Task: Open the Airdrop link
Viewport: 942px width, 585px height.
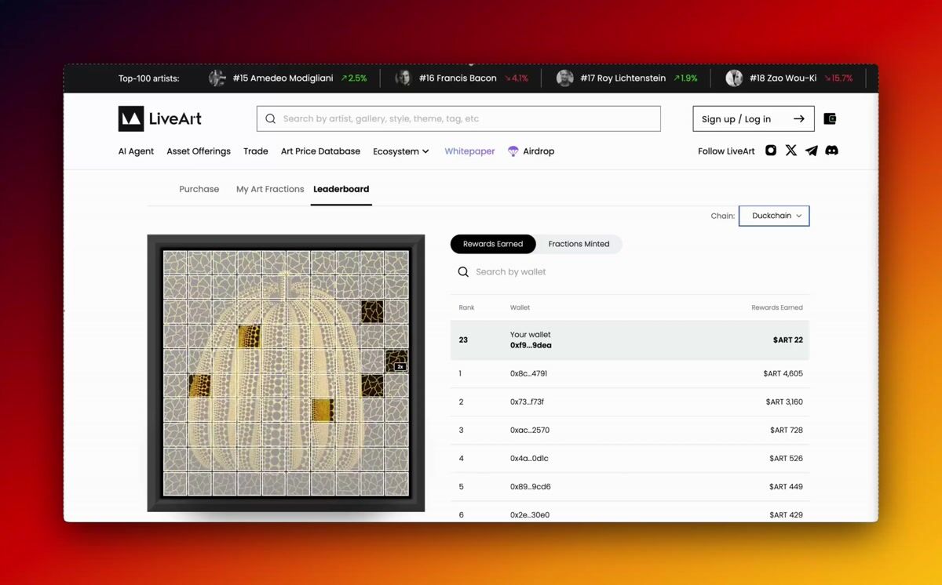Action: click(539, 151)
